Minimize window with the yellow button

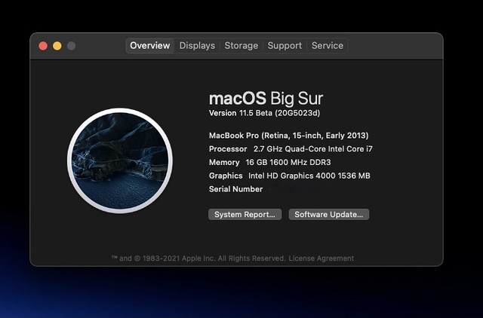pos(57,46)
